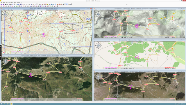Toggle the second highlighted button near the top toolbar's right end

67,4
